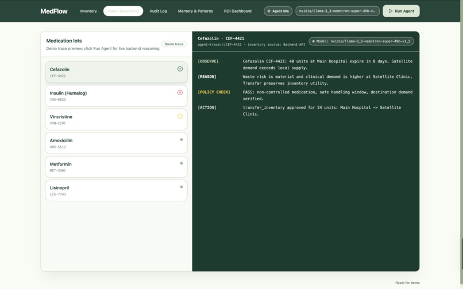Click the Cefazolin · CEF-4421 trace title
Viewport: 463px width, 289px height.
point(221,38)
